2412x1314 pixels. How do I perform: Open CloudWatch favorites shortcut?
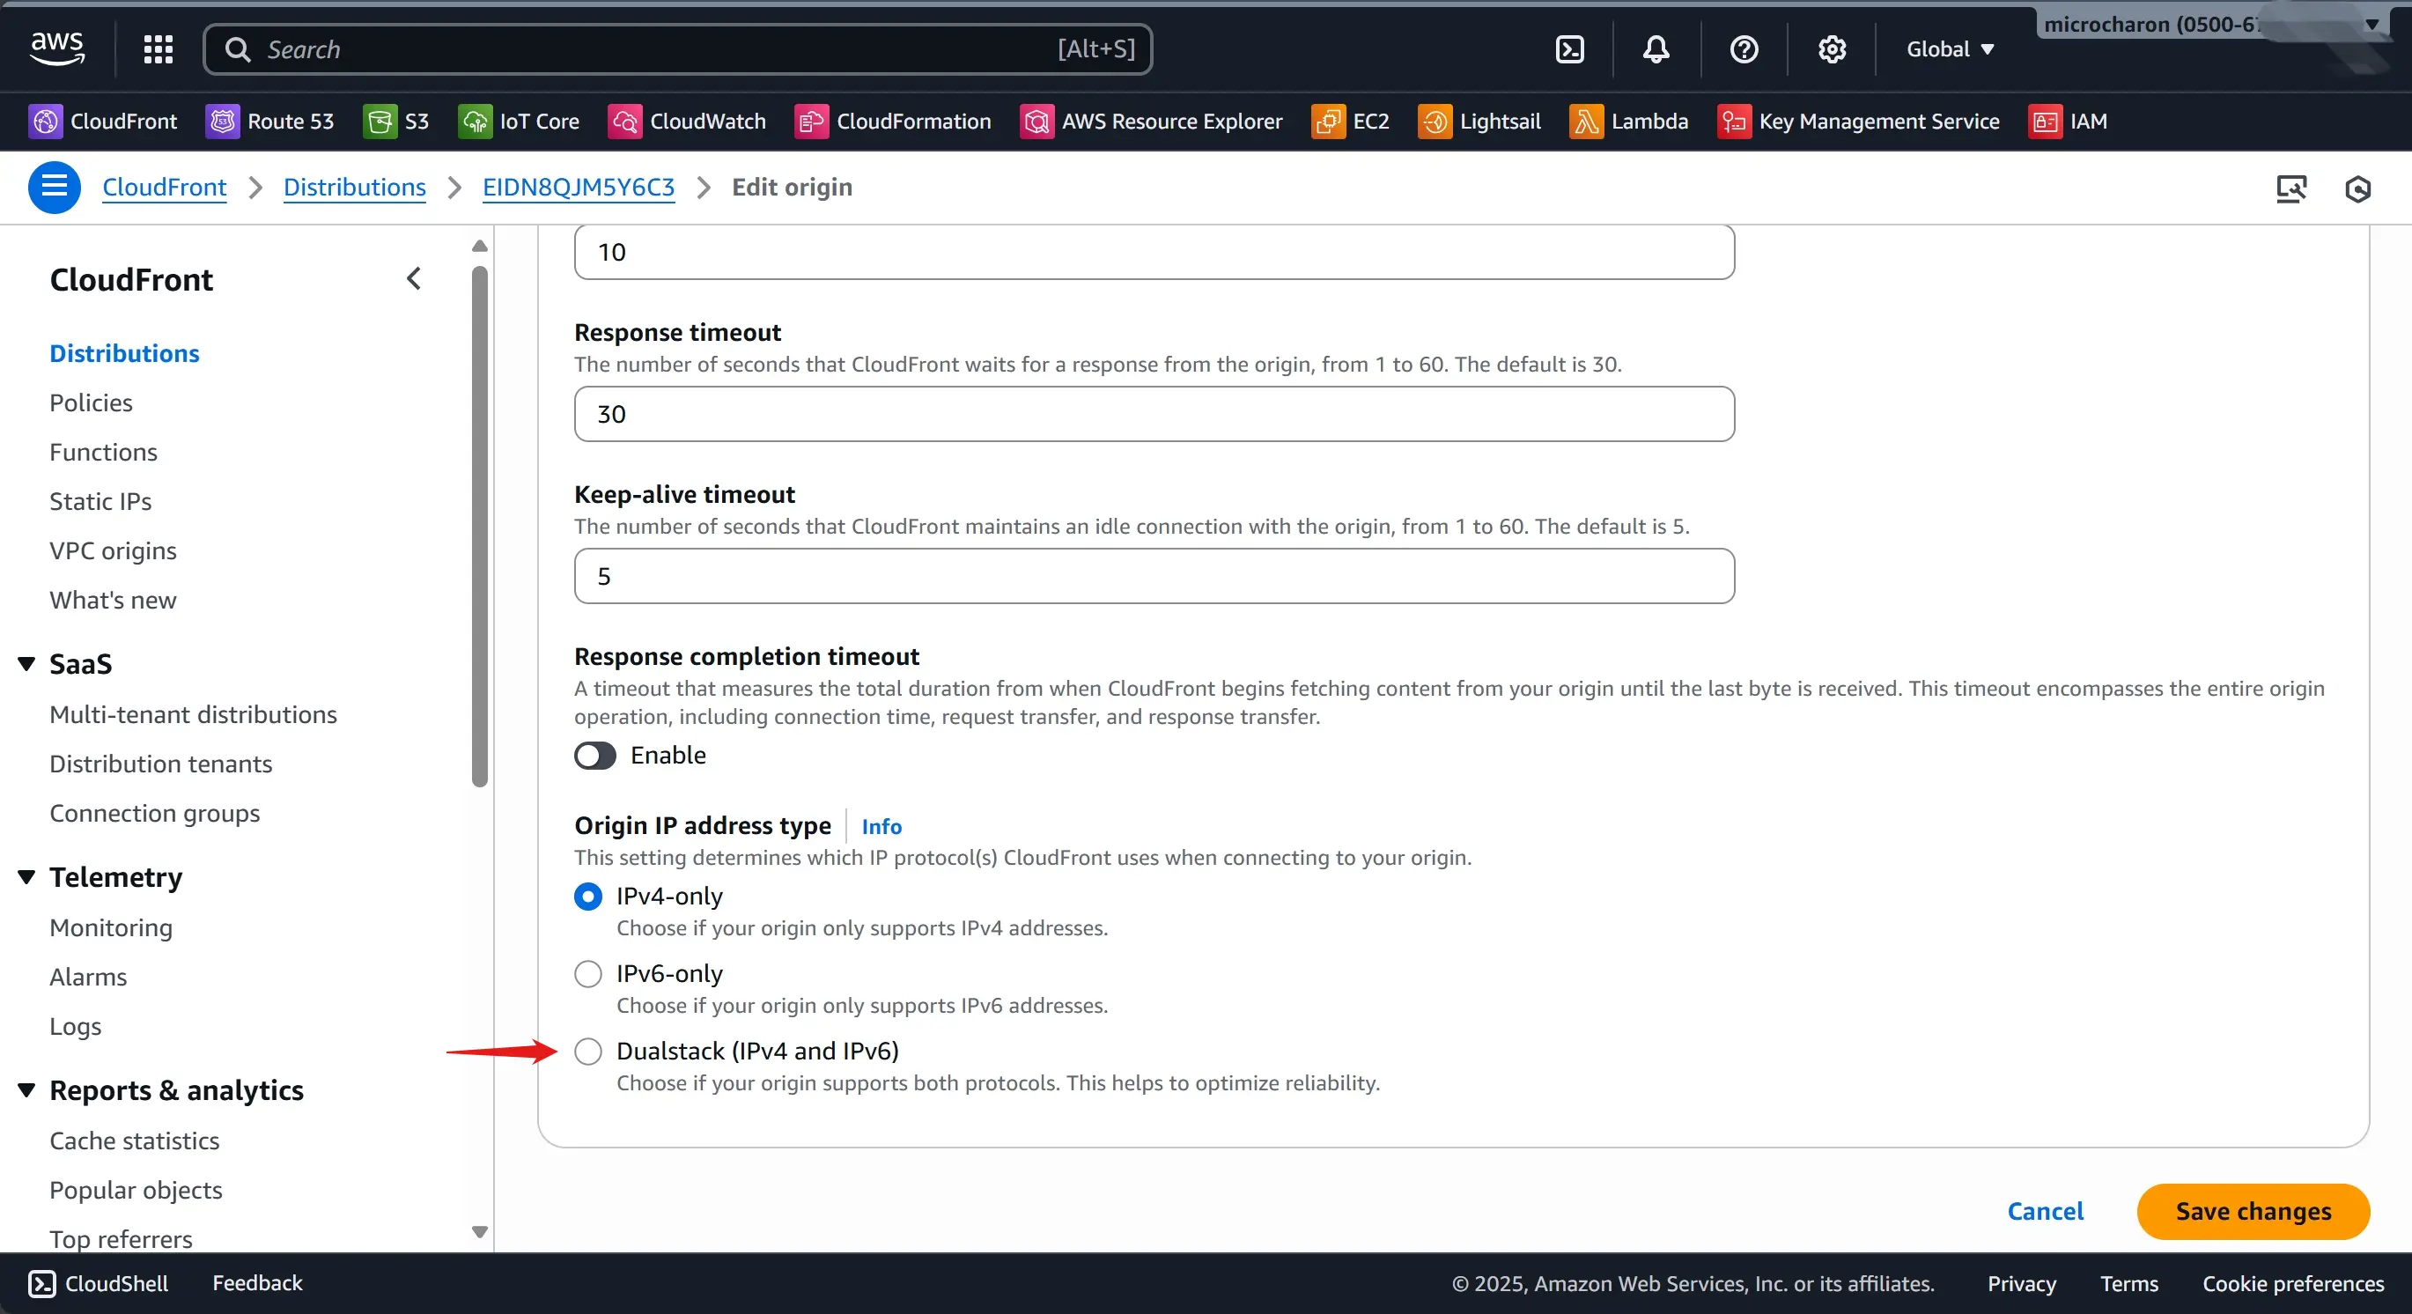pyautogui.click(x=687, y=121)
